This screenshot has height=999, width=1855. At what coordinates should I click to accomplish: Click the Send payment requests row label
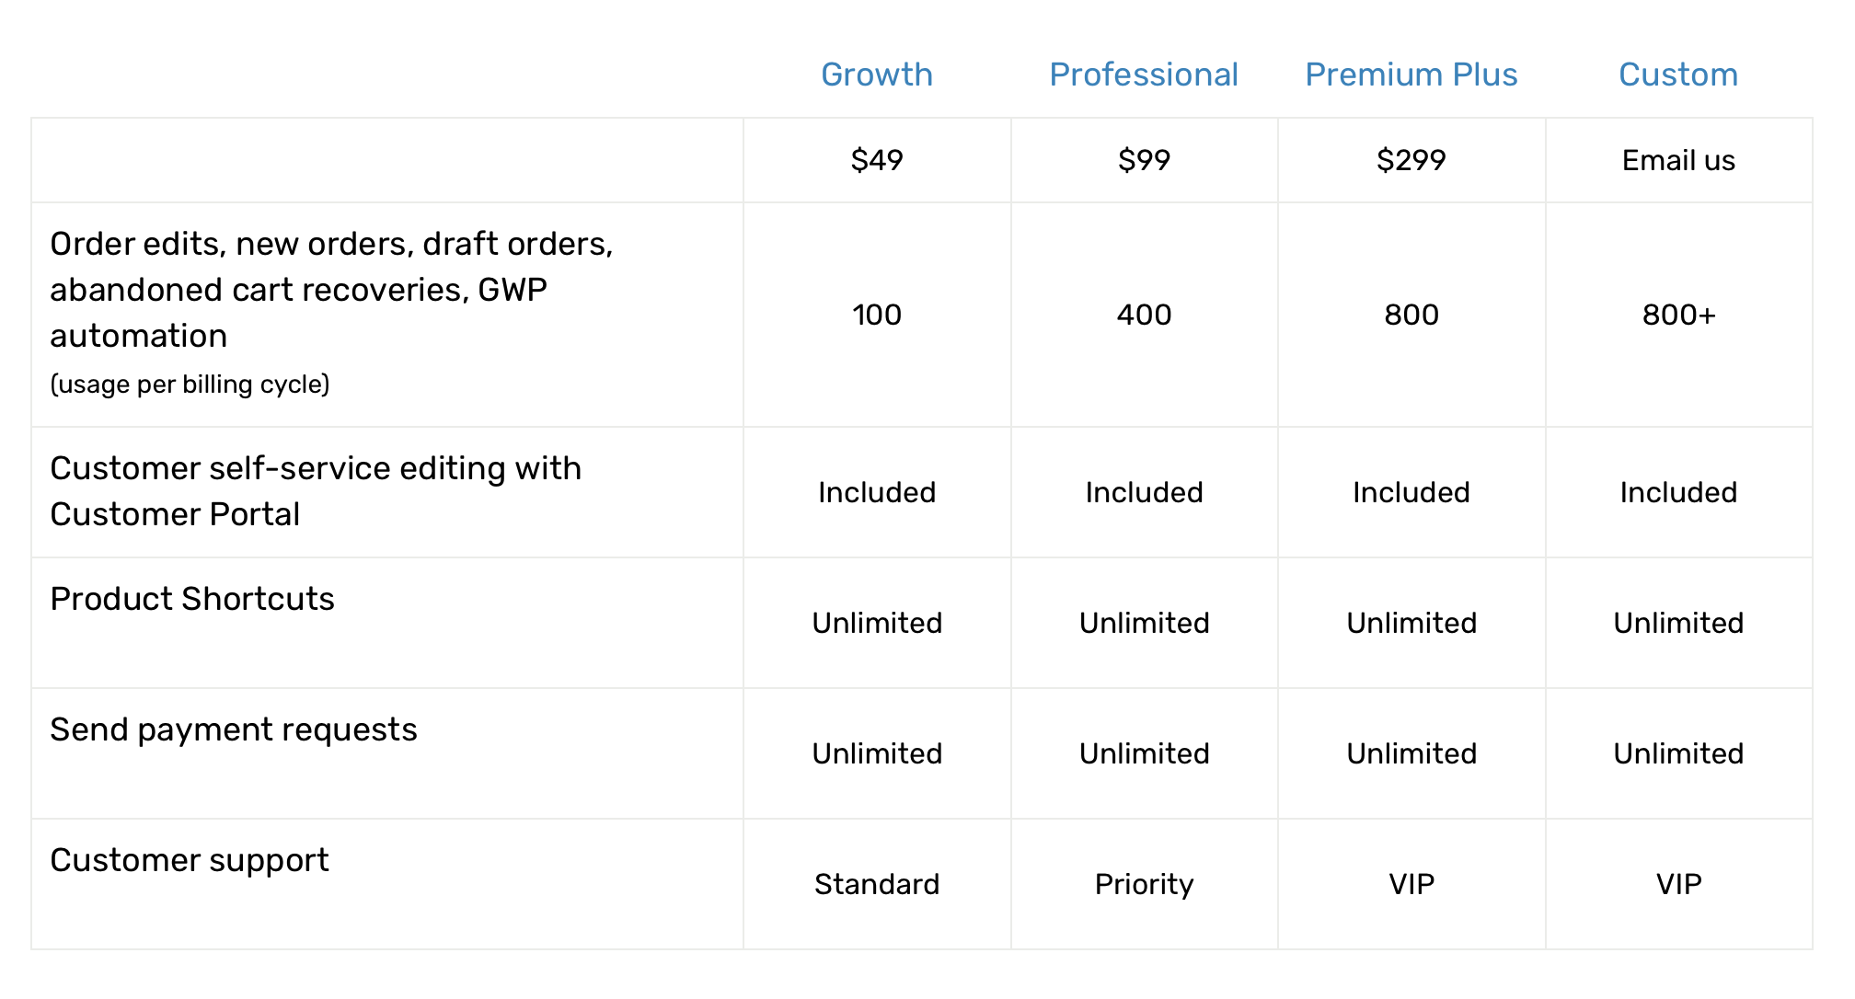tap(233, 729)
